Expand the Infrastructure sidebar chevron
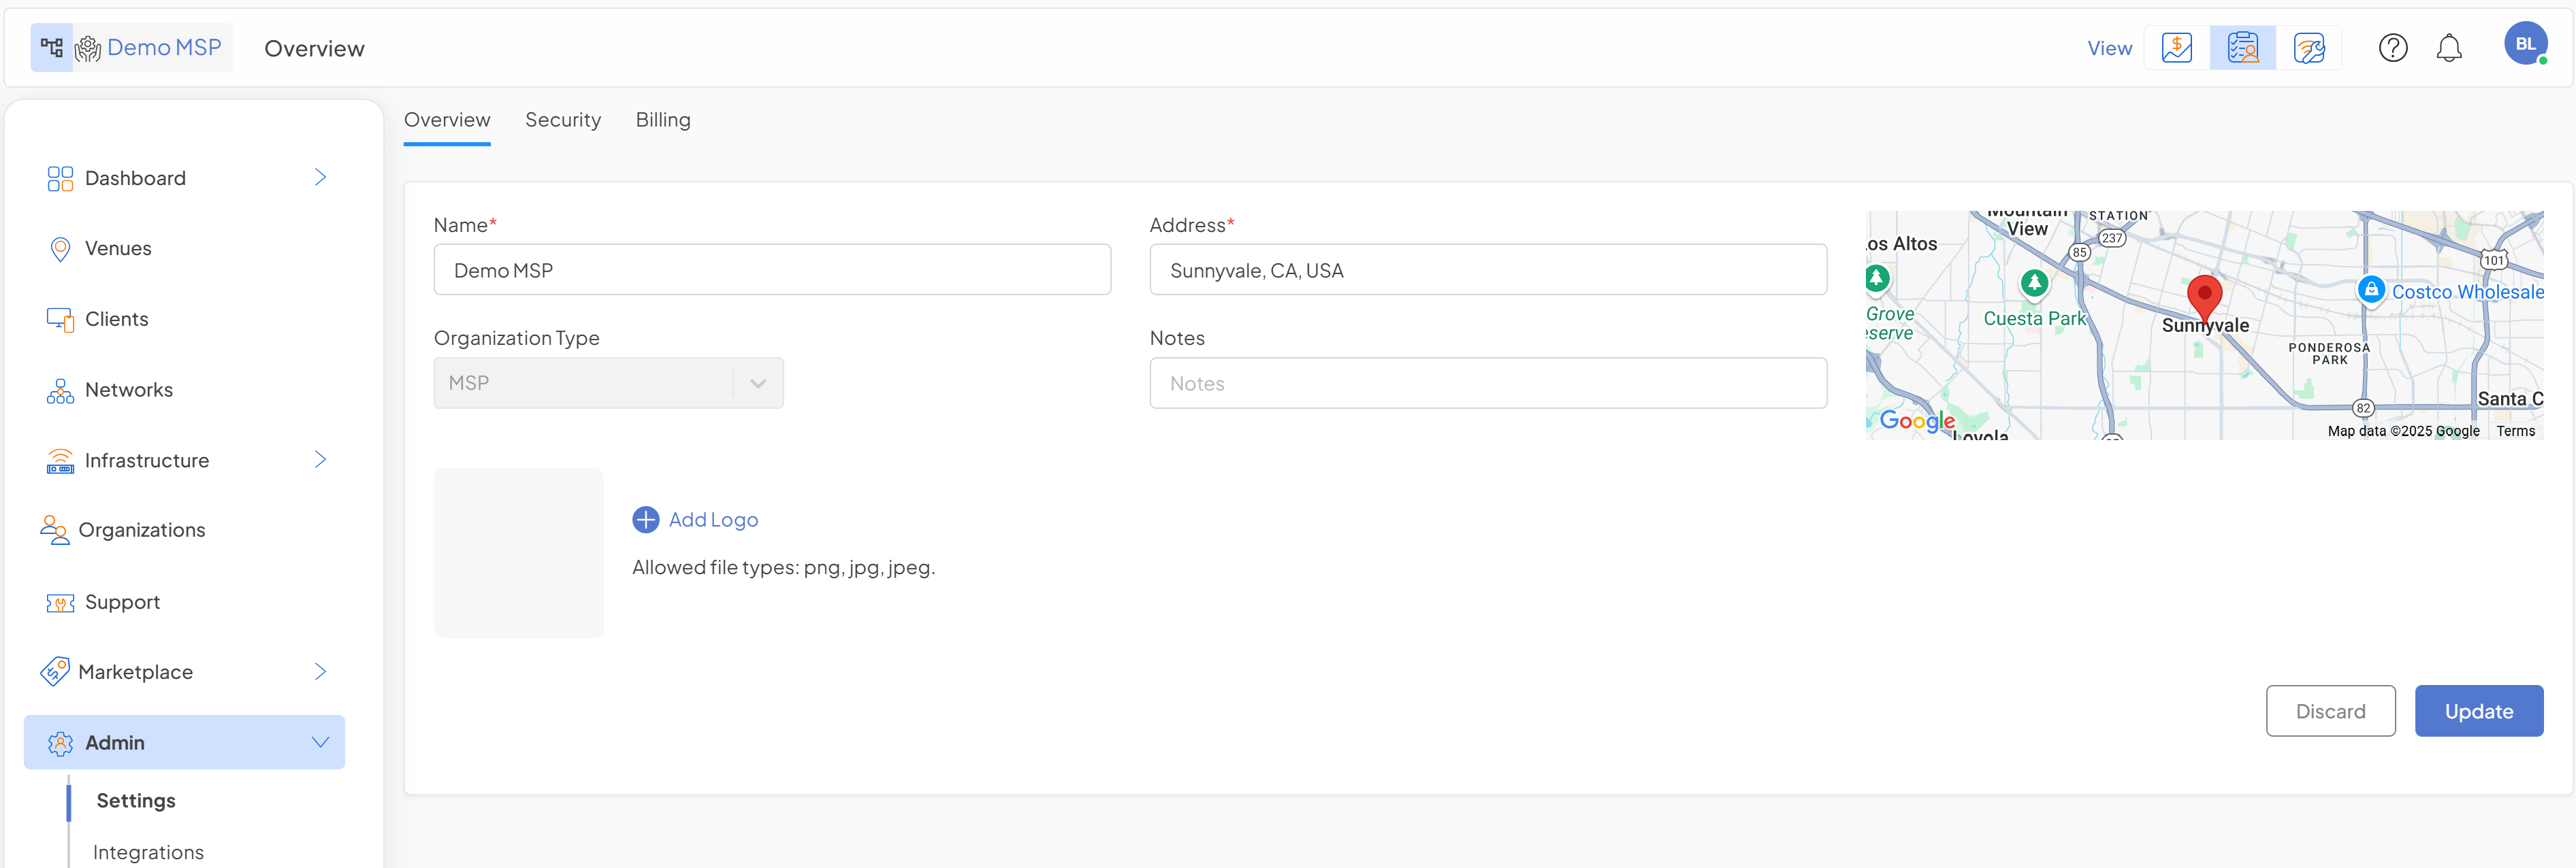Viewport: 2576px width, 868px height. pos(320,461)
